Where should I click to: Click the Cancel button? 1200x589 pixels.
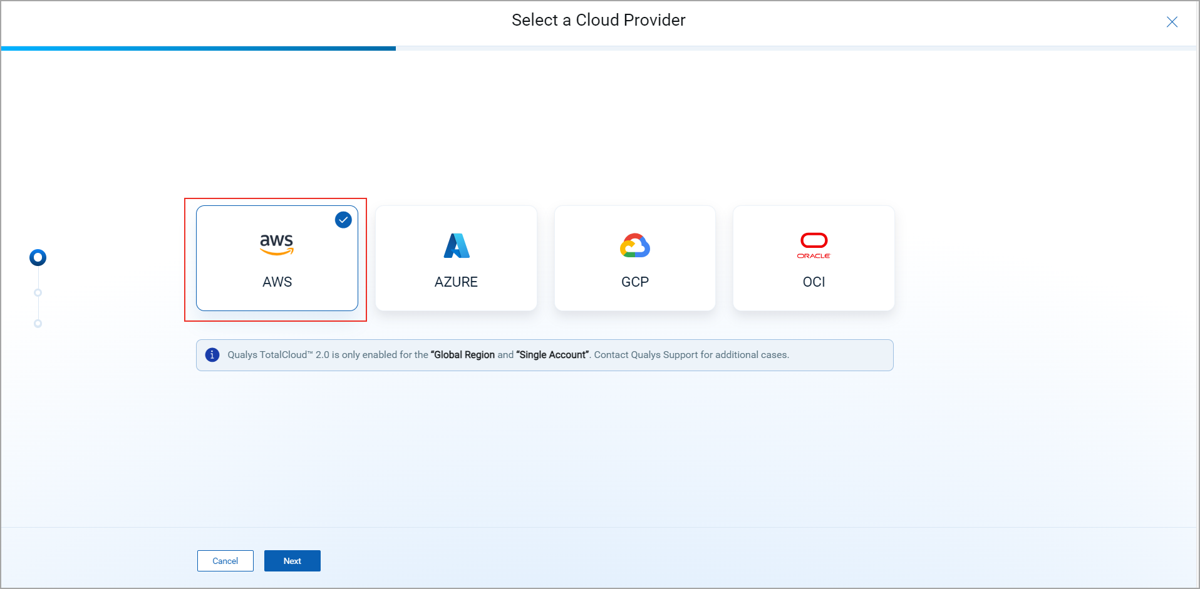[x=225, y=561]
